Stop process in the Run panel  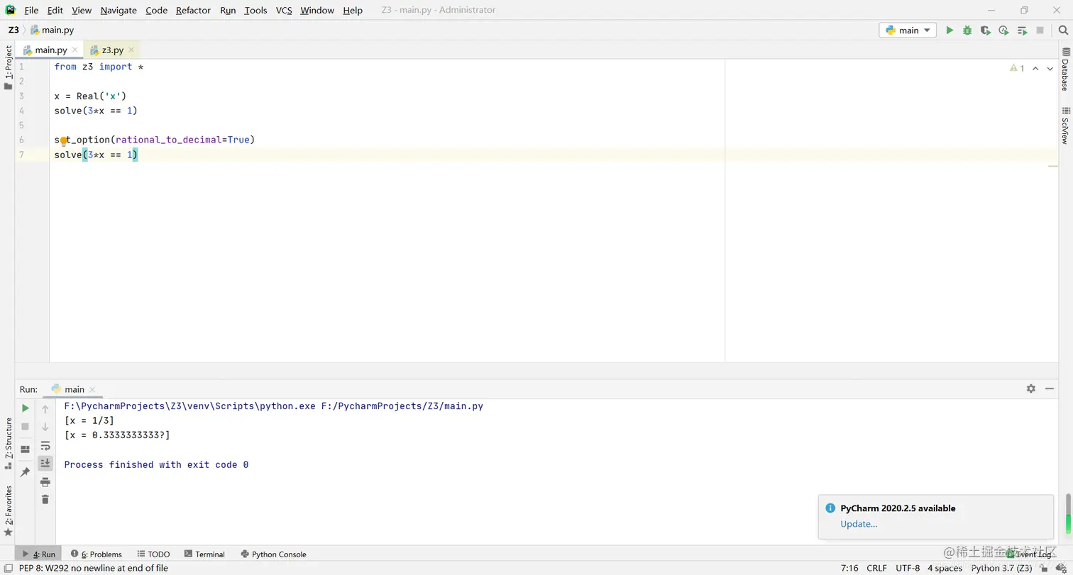coord(26,426)
